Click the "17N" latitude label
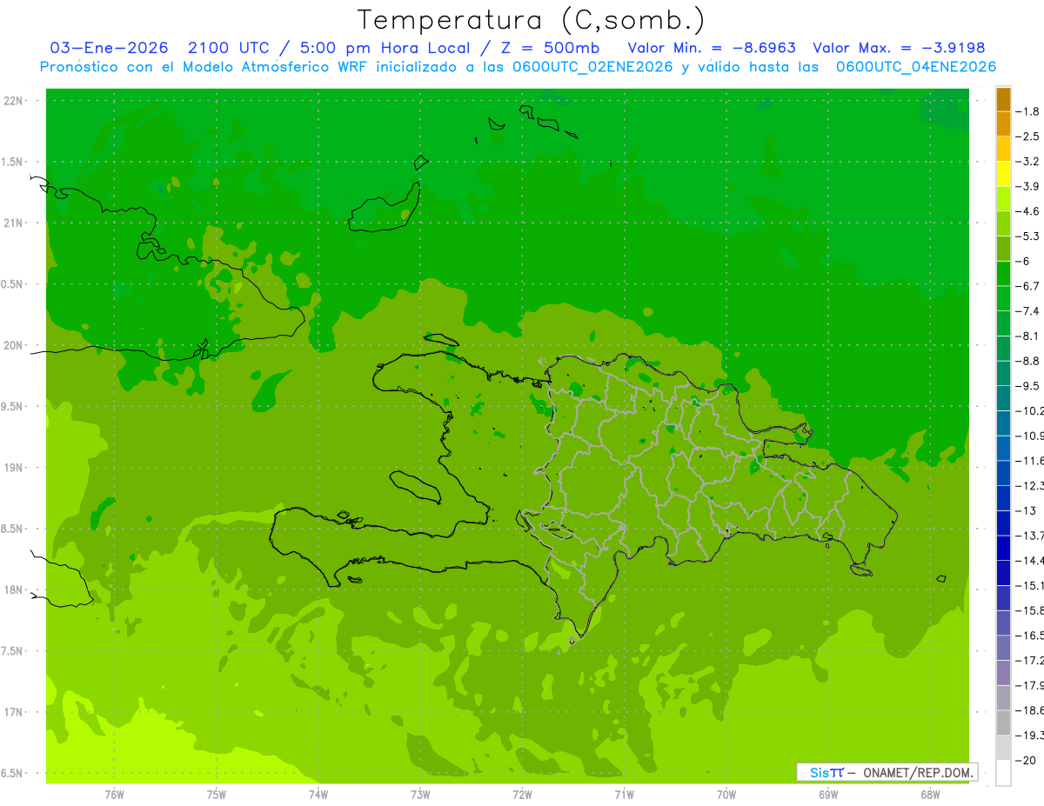This screenshot has width=1044, height=806. tap(15, 712)
